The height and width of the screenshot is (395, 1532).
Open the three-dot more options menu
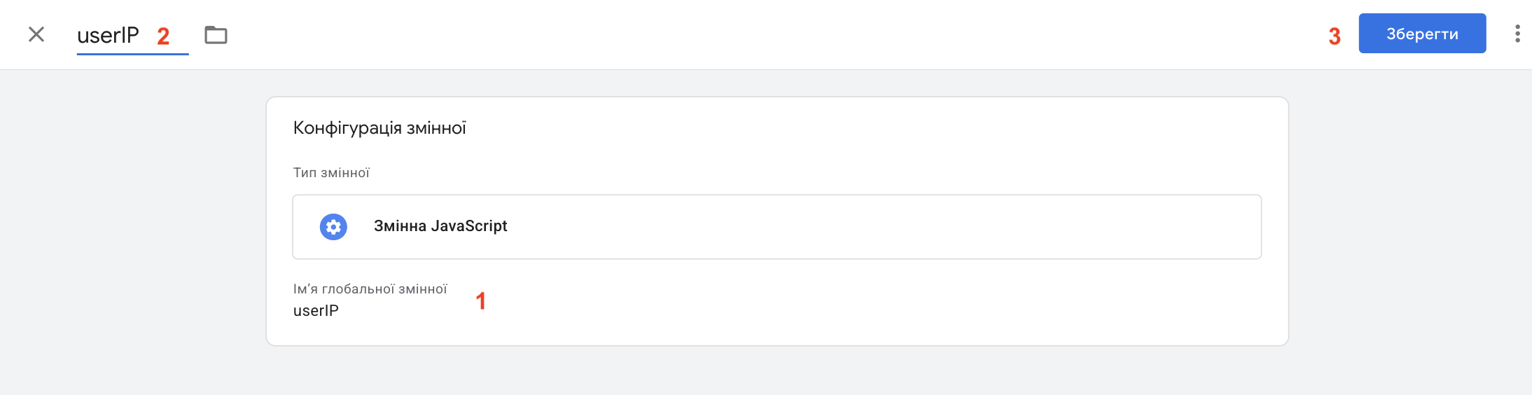pos(1517,34)
